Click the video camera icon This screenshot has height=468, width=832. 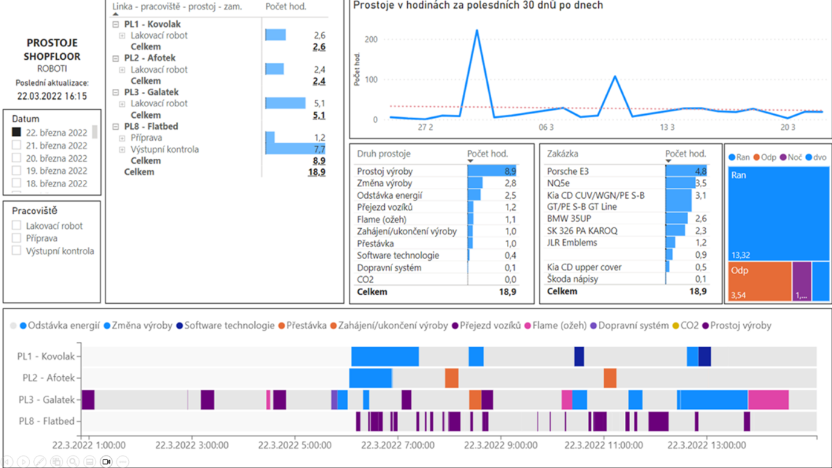coord(106,461)
